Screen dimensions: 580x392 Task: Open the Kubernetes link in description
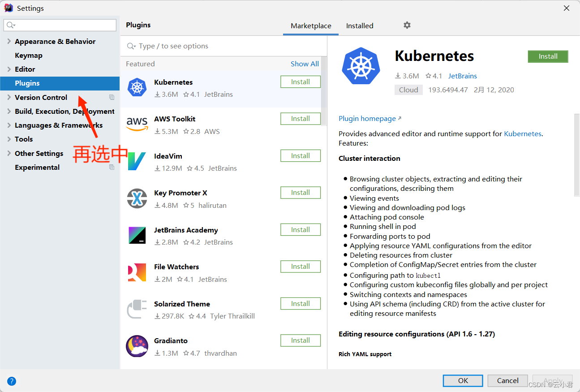pos(523,134)
